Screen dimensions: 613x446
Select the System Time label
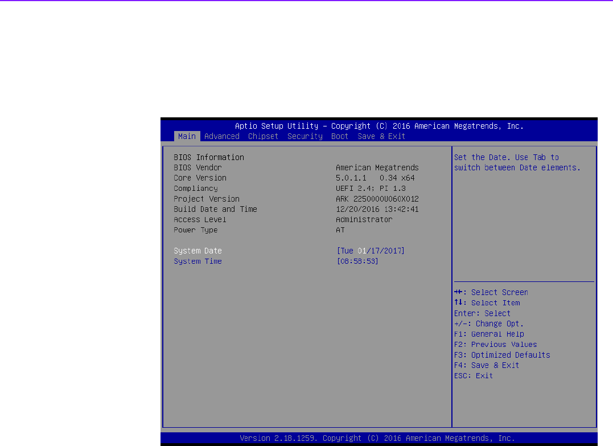coord(198,261)
